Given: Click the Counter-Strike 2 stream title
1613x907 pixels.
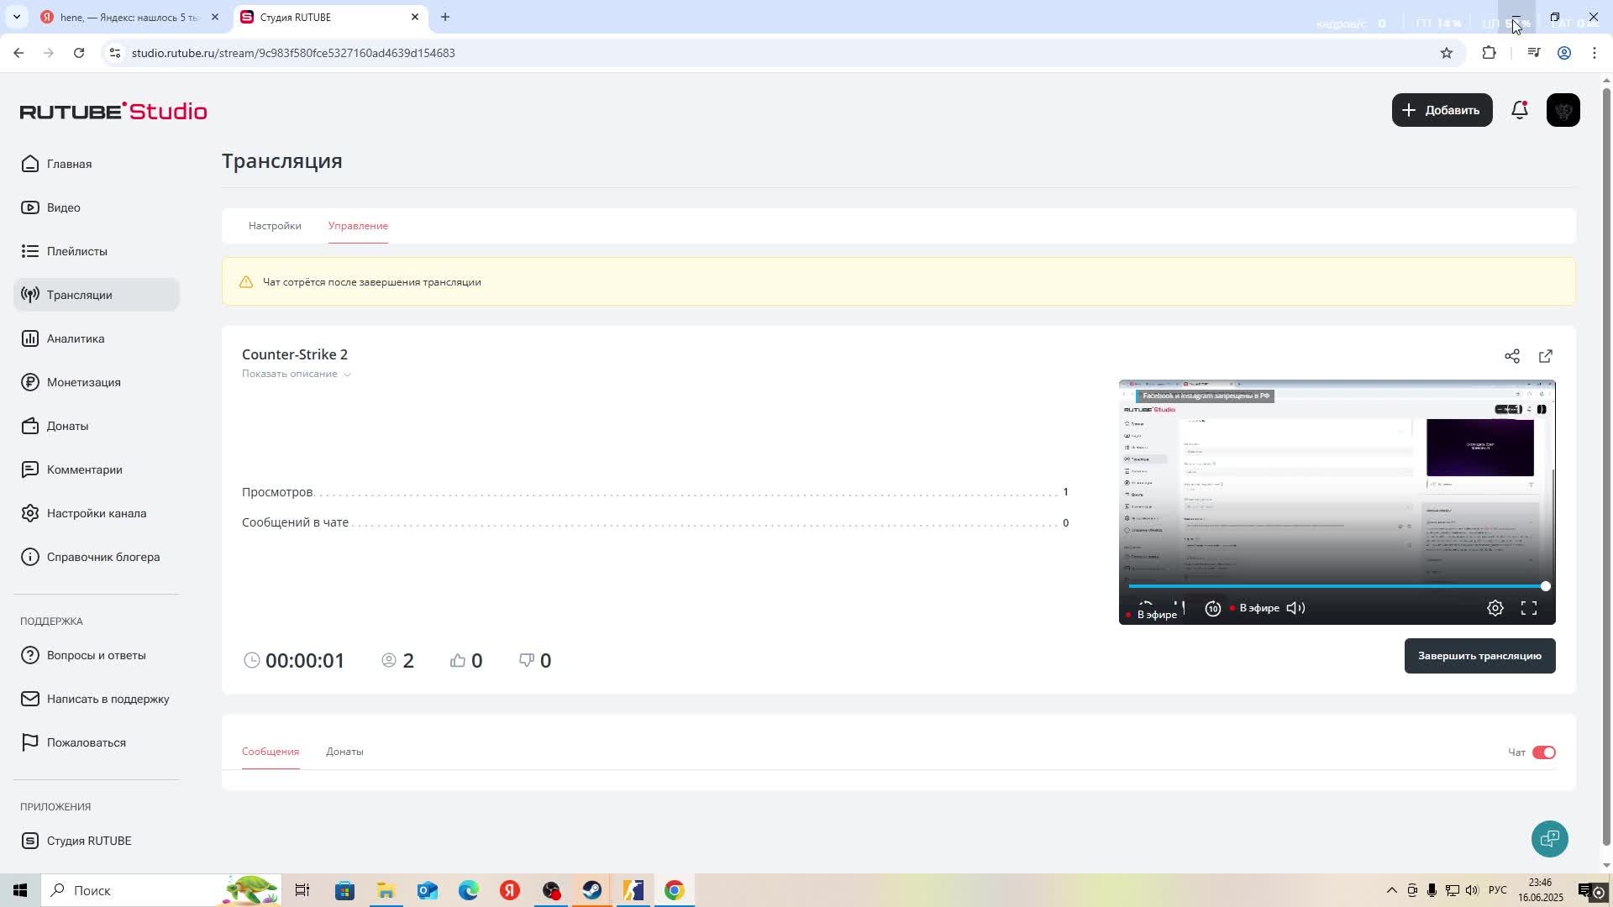Looking at the screenshot, I should tap(295, 354).
